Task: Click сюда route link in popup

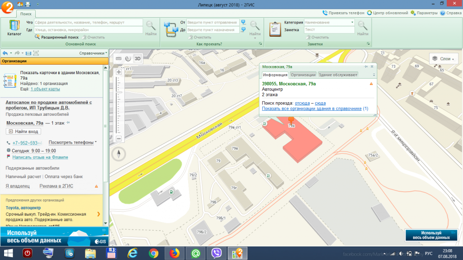Action: point(320,103)
